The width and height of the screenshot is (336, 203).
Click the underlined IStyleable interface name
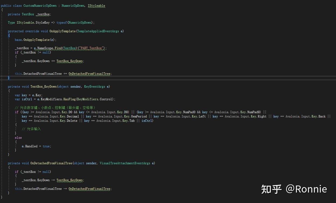(x=96, y=5)
